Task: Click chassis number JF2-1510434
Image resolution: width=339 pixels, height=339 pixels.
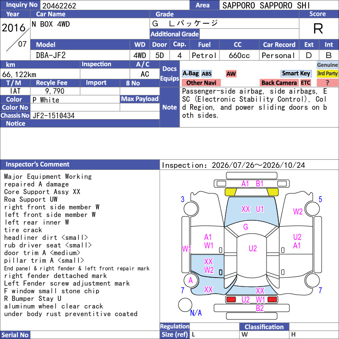Action: coord(54,116)
